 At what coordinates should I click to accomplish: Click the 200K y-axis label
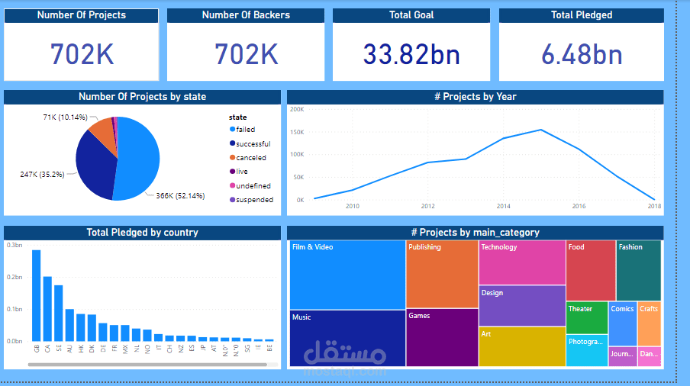click(297, 110)
